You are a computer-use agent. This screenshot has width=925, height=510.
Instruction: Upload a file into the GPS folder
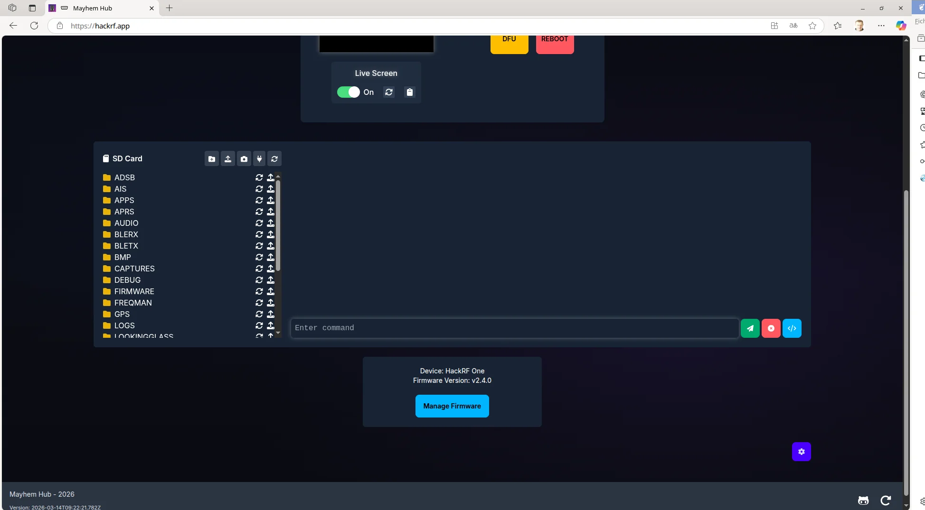(x=271, y=314)
